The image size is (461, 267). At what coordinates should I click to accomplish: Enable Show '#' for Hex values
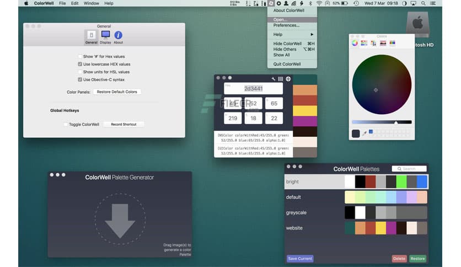pyautogui.click(x=80, y=56)
